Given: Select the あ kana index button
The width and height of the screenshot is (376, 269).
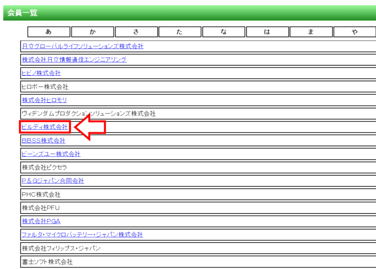Looking at the screenshot, I should [48, 32].
